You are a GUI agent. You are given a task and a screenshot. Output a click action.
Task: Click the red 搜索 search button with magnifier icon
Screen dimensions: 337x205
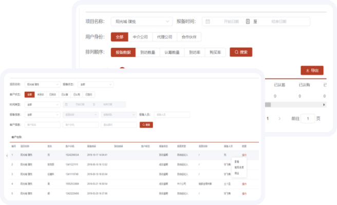(241, 52)
